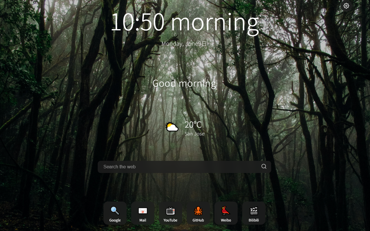Open the settings gear icon

click(x=346, y=6)
